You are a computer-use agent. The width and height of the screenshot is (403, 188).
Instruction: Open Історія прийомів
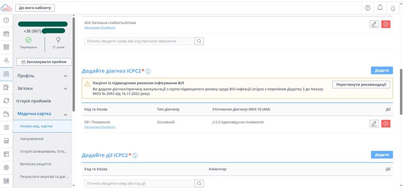[x=34, y=101]
